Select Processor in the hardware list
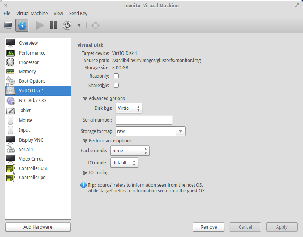The image size is (303, 237). point(29,62)
